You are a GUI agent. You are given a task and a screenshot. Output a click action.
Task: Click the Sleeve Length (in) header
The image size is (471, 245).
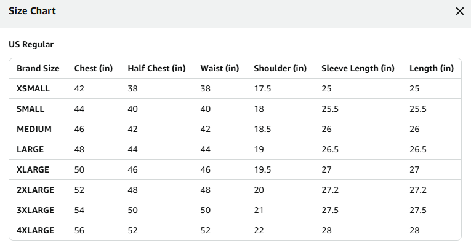358,68
